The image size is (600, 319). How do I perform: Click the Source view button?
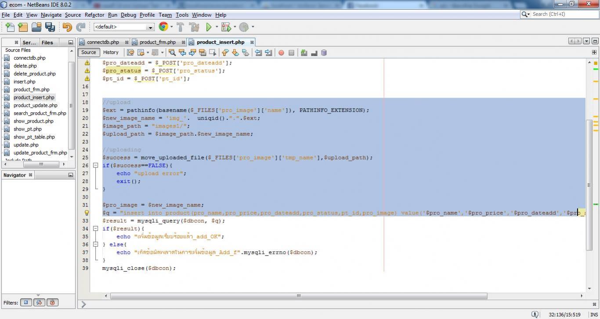(x=88, y=53)
